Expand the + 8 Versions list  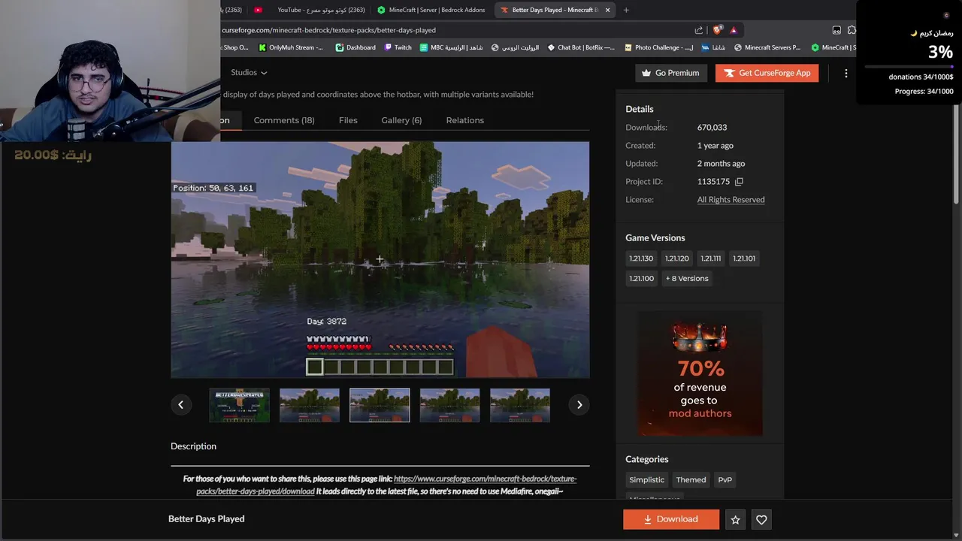click(x=687, y=278)
